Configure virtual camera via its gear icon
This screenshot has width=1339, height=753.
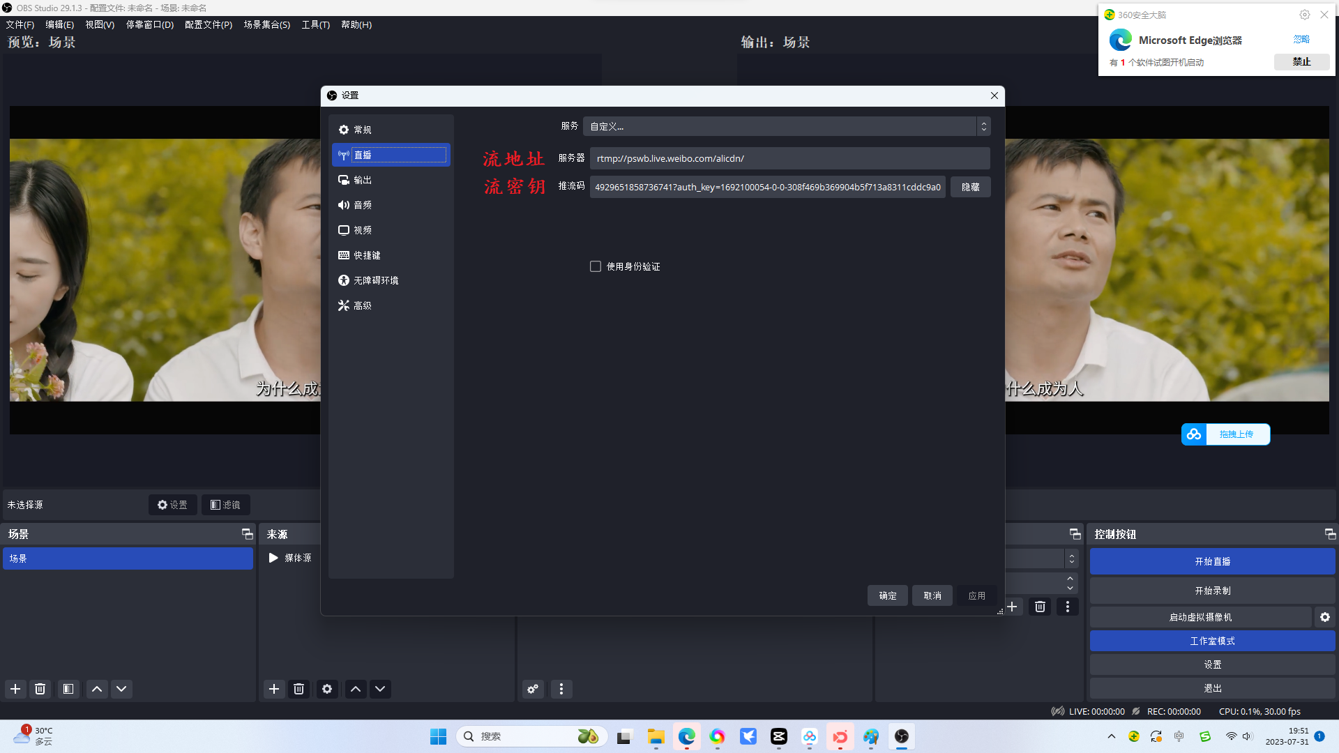[x=1324, y=616]
